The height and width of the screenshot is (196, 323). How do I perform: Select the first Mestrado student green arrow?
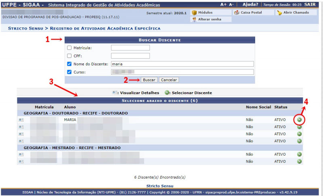tap(299, 154)
